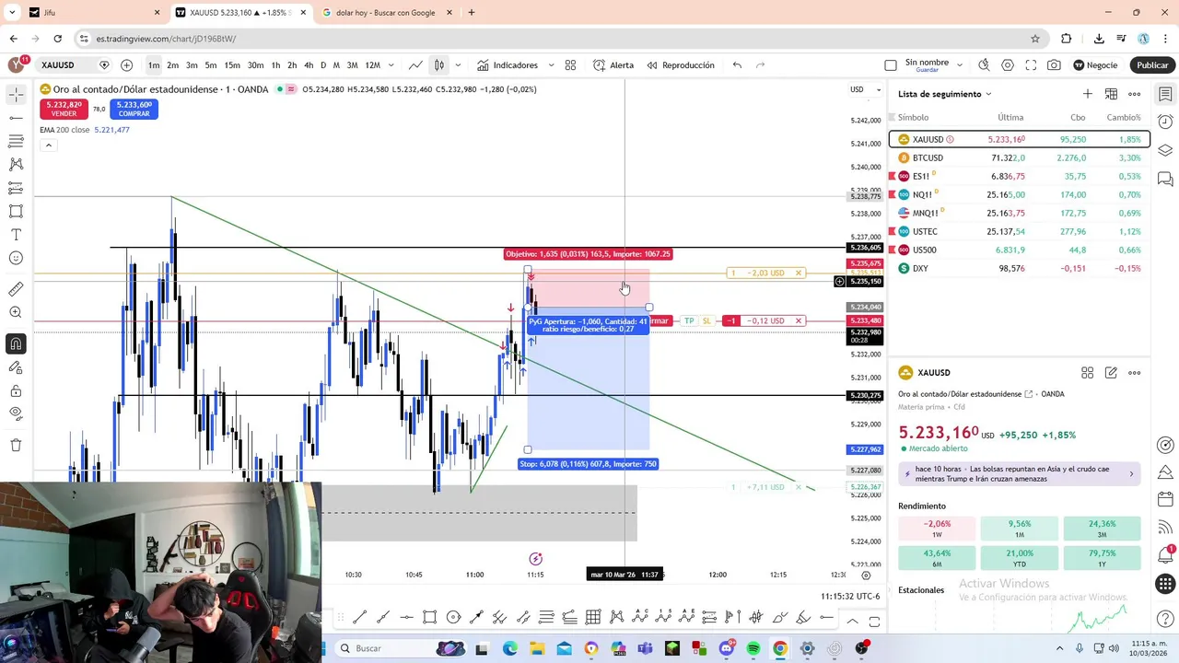This screenshot has width=1179, height=663.
Task: Switch to dolar hoy Google tab
Action: pos(385,13)
